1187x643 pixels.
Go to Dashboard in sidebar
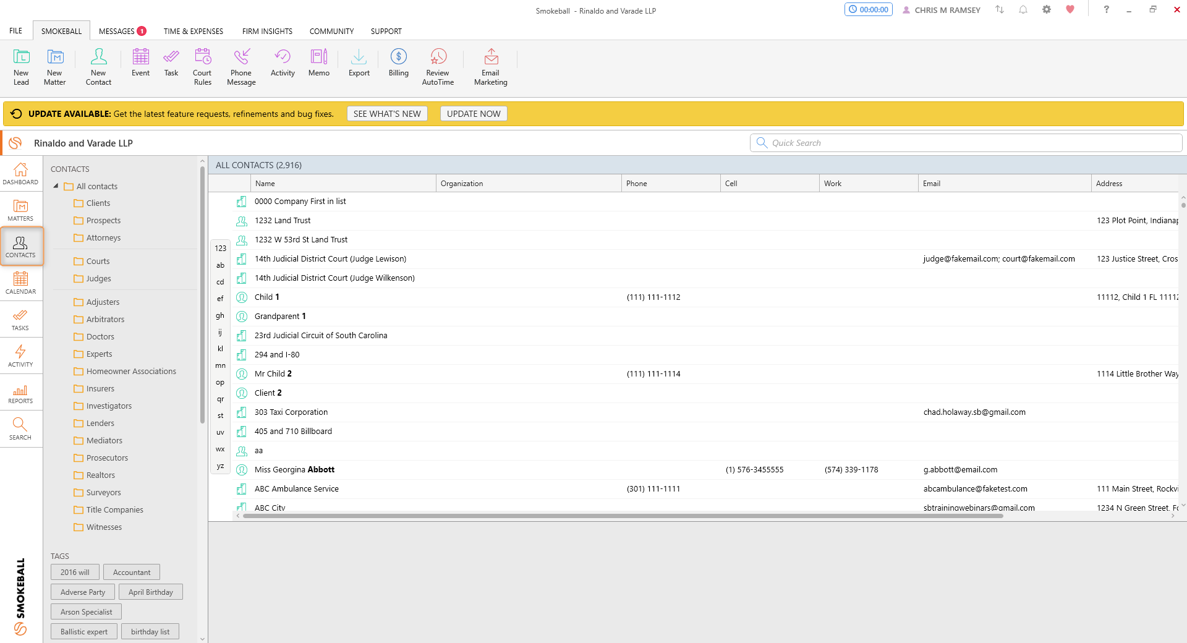click(20, 174)
